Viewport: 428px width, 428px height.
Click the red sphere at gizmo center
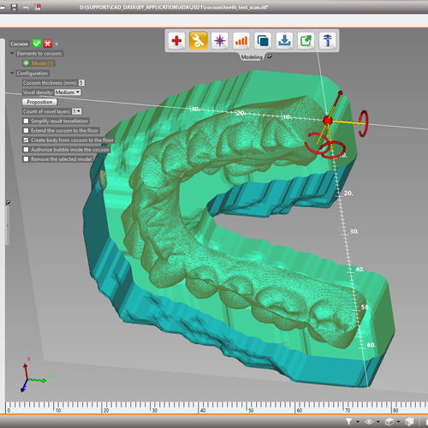click(328, 121)
